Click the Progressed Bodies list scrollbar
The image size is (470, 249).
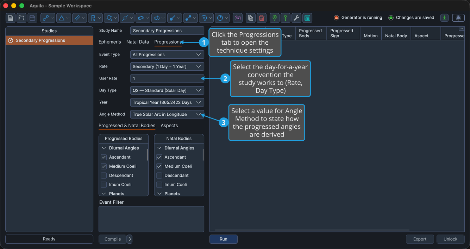[x=148, y=155]
